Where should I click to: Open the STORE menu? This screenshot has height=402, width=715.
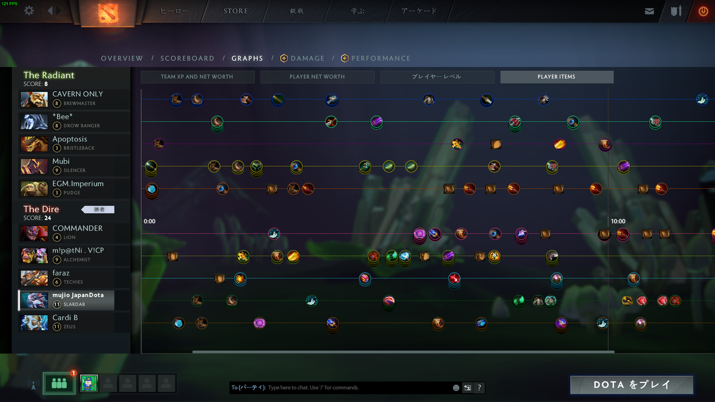click(x=236, y=11)
